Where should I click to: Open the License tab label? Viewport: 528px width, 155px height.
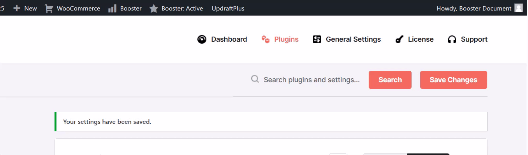click(x=421, y=39)
